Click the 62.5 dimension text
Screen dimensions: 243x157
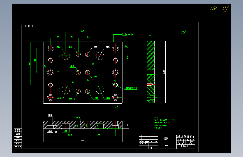click(x=70, y=135)
